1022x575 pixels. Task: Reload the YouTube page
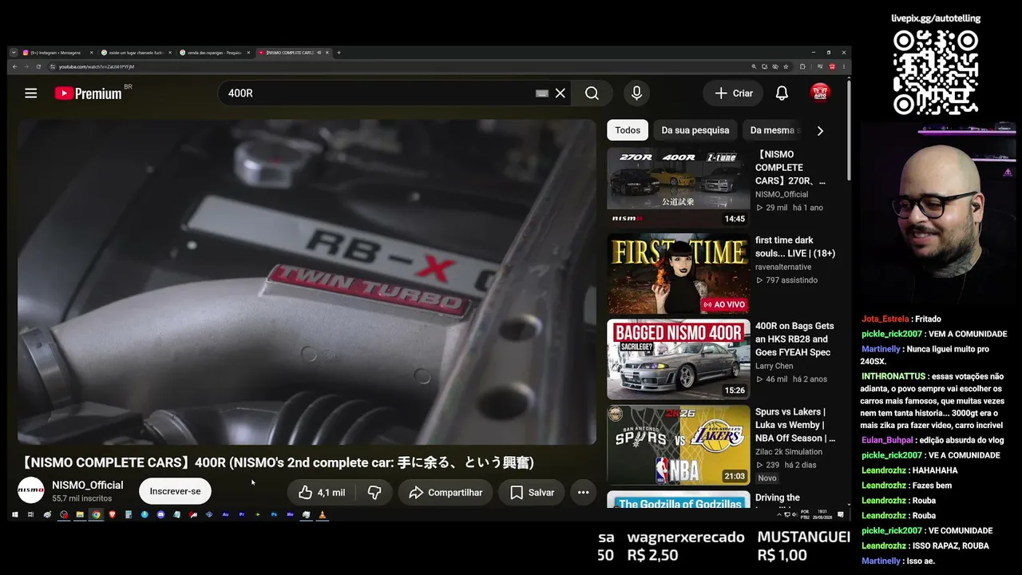(38, 66)
